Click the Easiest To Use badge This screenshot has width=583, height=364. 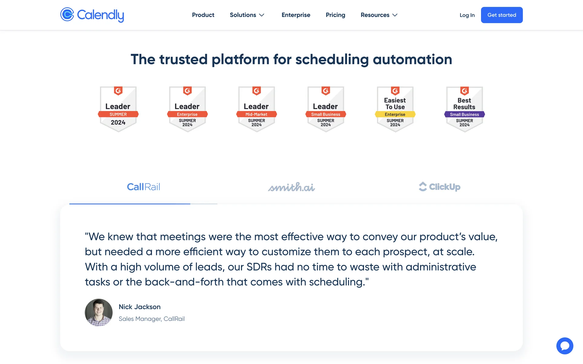[395, 109]
